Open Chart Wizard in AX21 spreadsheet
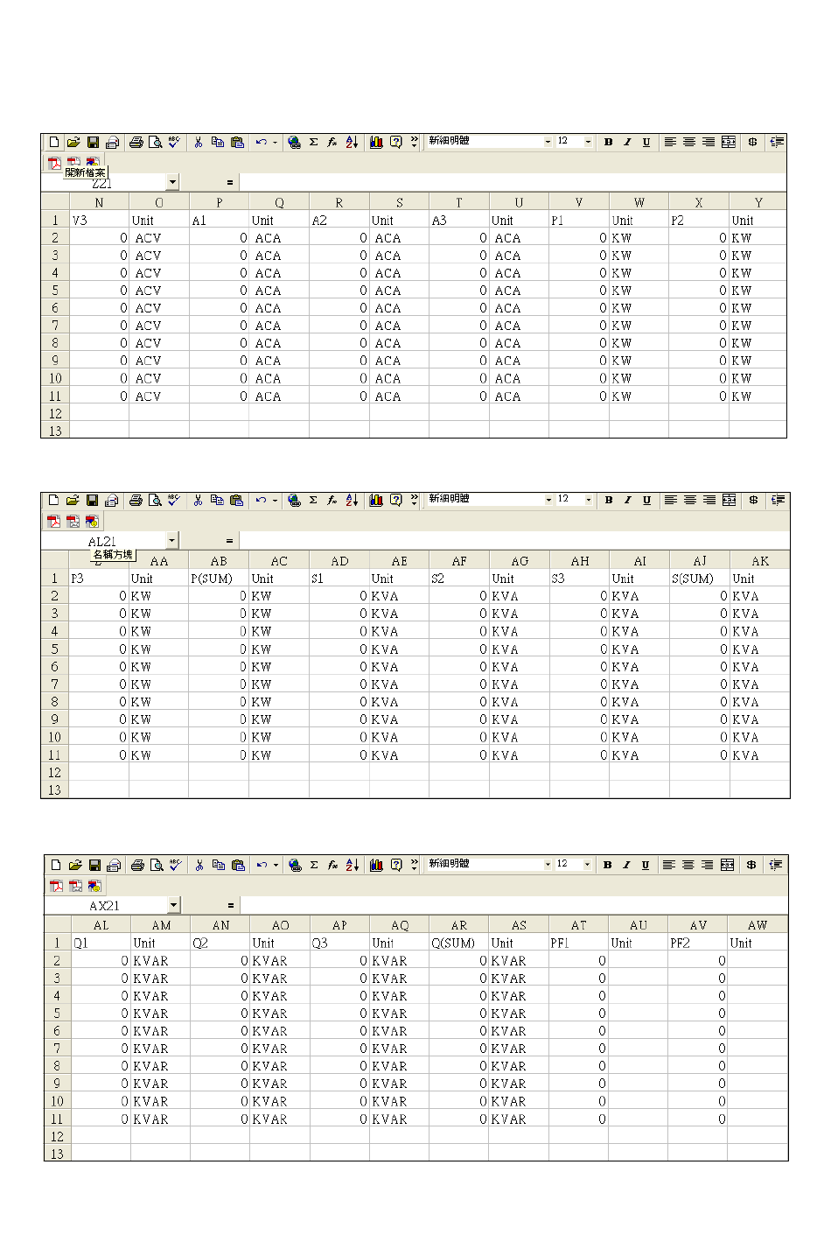Image resolution: width=831 pixels, height=1249 pixels. pos(376,865)
